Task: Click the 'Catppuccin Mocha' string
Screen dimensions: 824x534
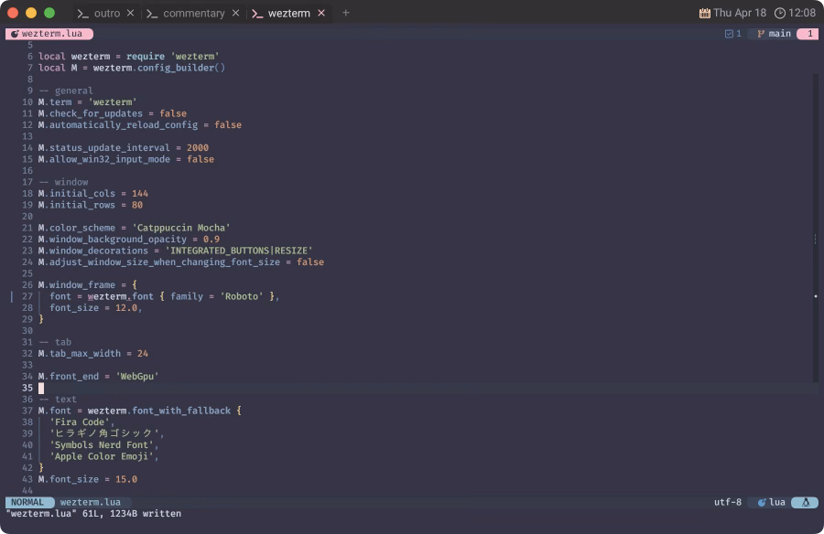Action: [x=180, y=228]
